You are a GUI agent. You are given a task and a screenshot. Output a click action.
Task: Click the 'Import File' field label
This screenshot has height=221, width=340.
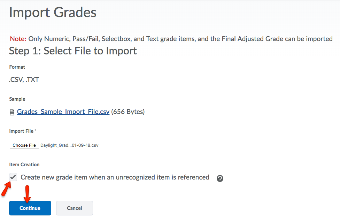pyautogui.click(x=22, y=131)
